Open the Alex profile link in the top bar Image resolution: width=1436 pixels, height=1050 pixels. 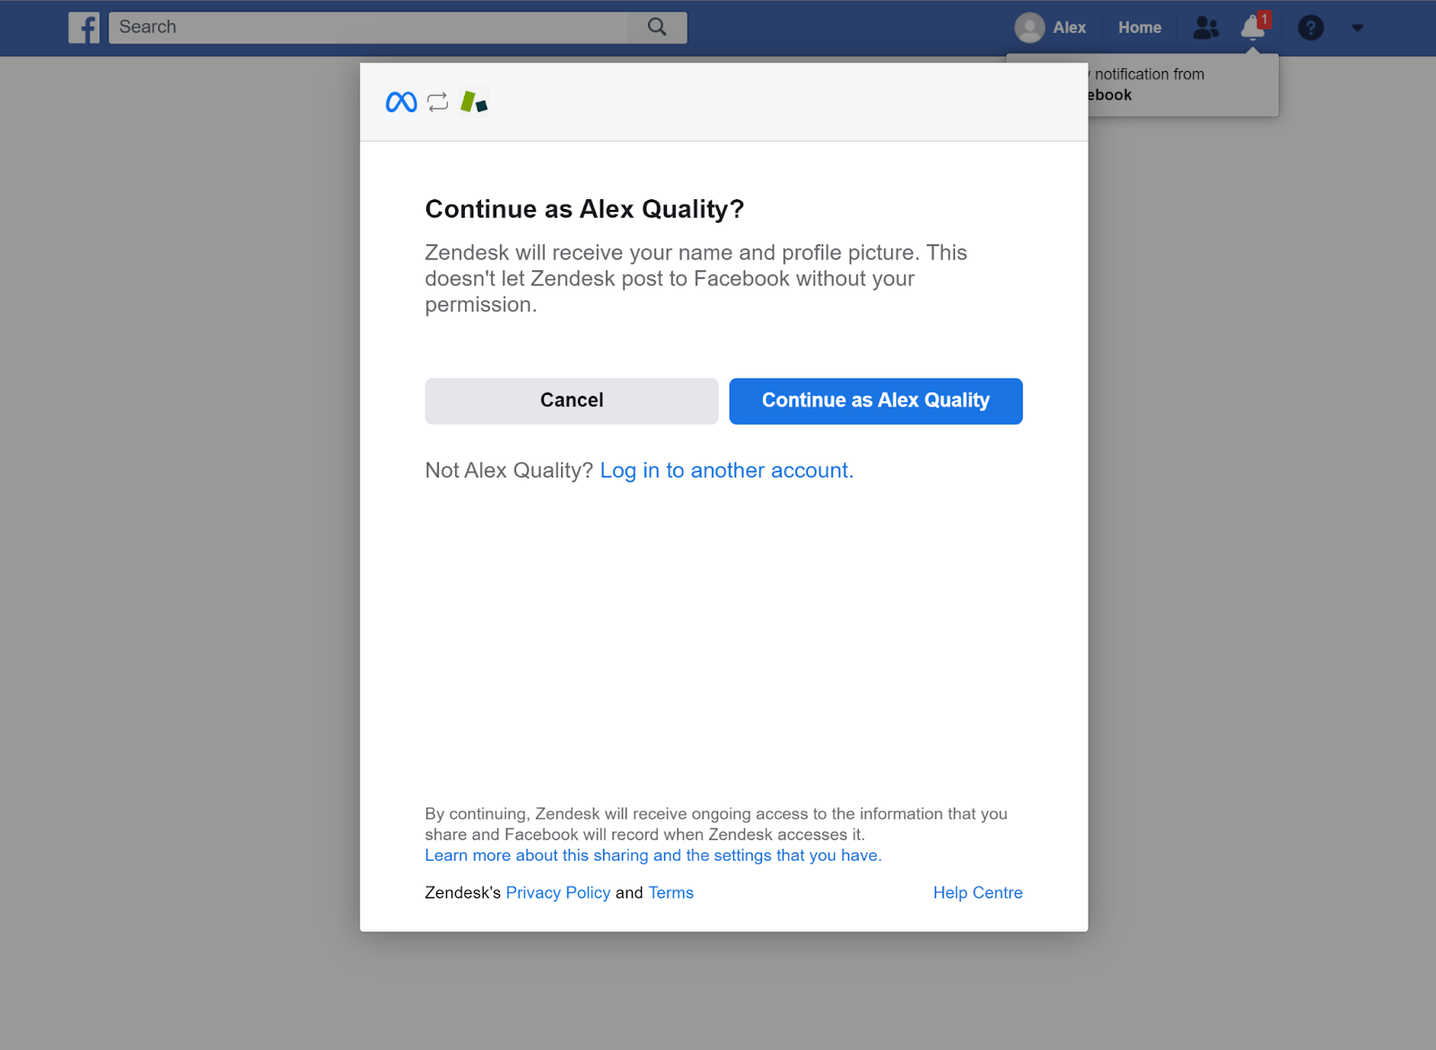tap(1069, 28)
